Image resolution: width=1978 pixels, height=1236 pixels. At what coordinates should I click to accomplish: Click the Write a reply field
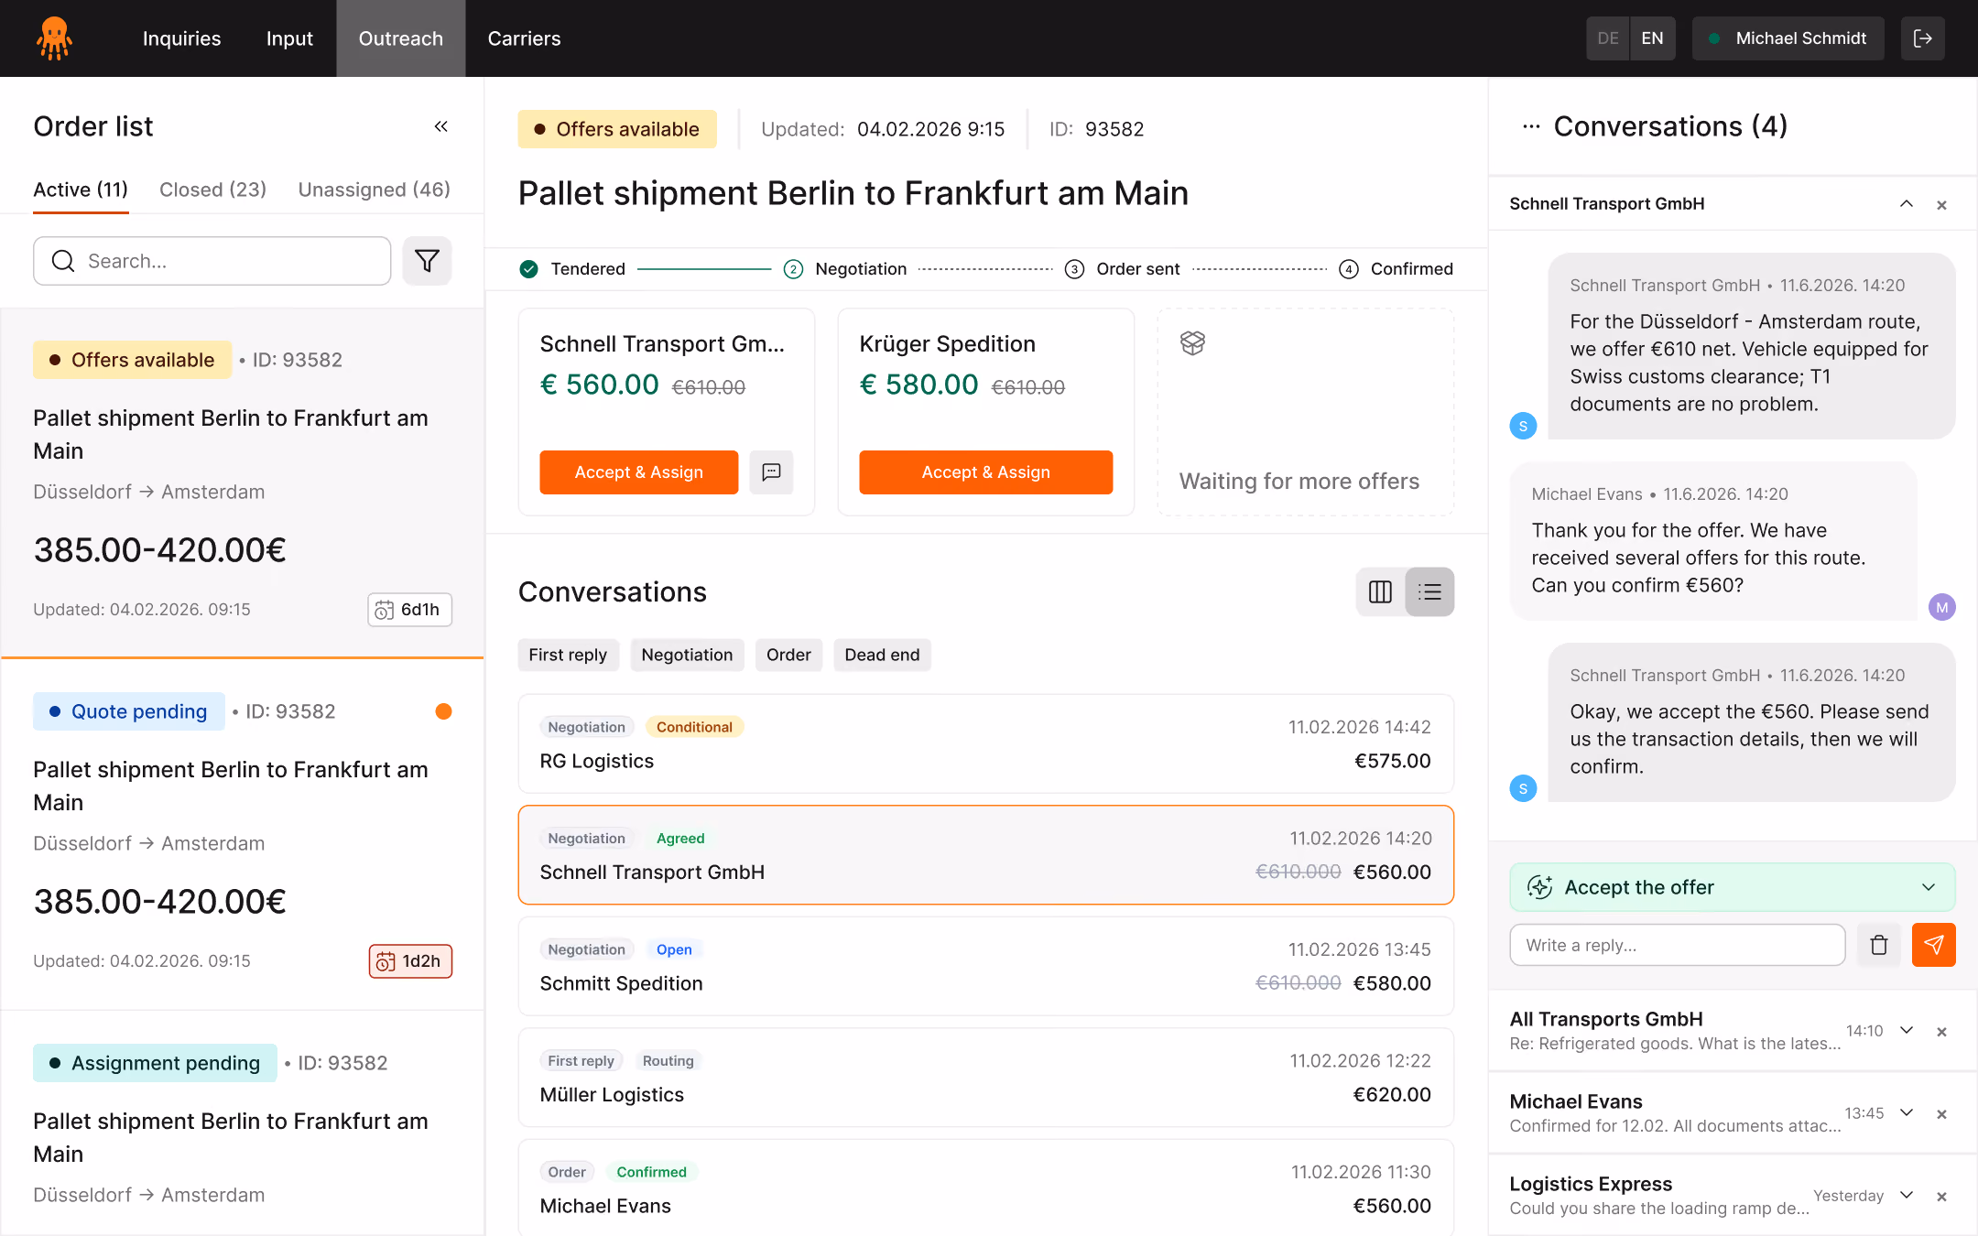1677,945
